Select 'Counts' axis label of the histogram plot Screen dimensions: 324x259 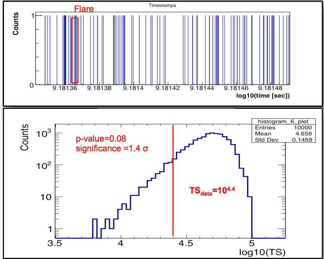25,137
